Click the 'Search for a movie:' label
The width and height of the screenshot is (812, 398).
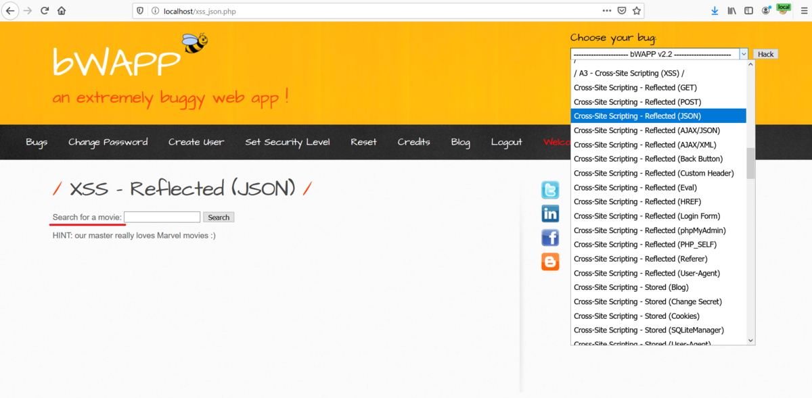87,217
